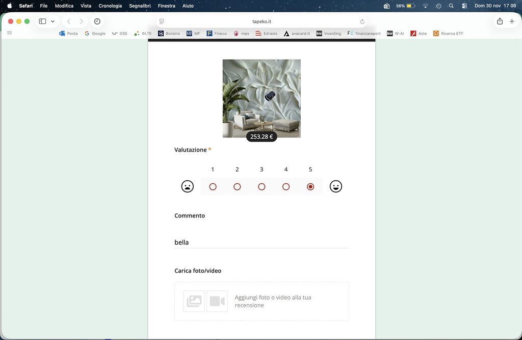Image resolution: width=522 pixels, height=340 pixels.
Task: Click the Commento text field containing bella
Action: click(x=261, y=242)
